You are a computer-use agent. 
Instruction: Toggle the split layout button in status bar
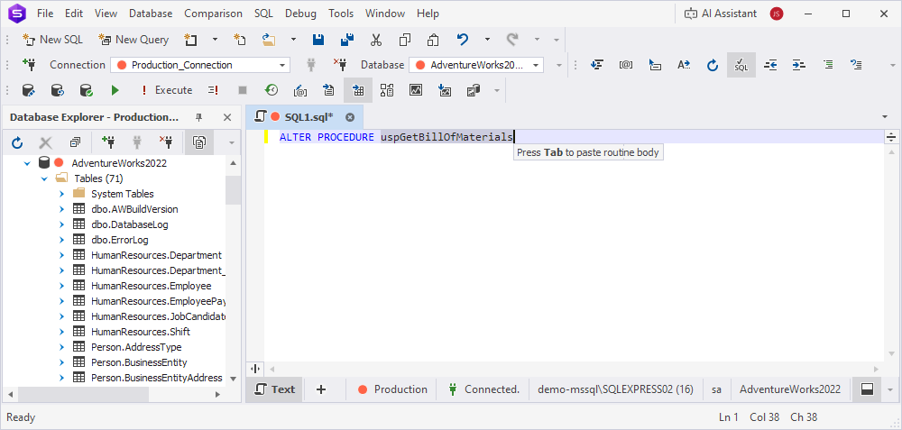(867, 389)
